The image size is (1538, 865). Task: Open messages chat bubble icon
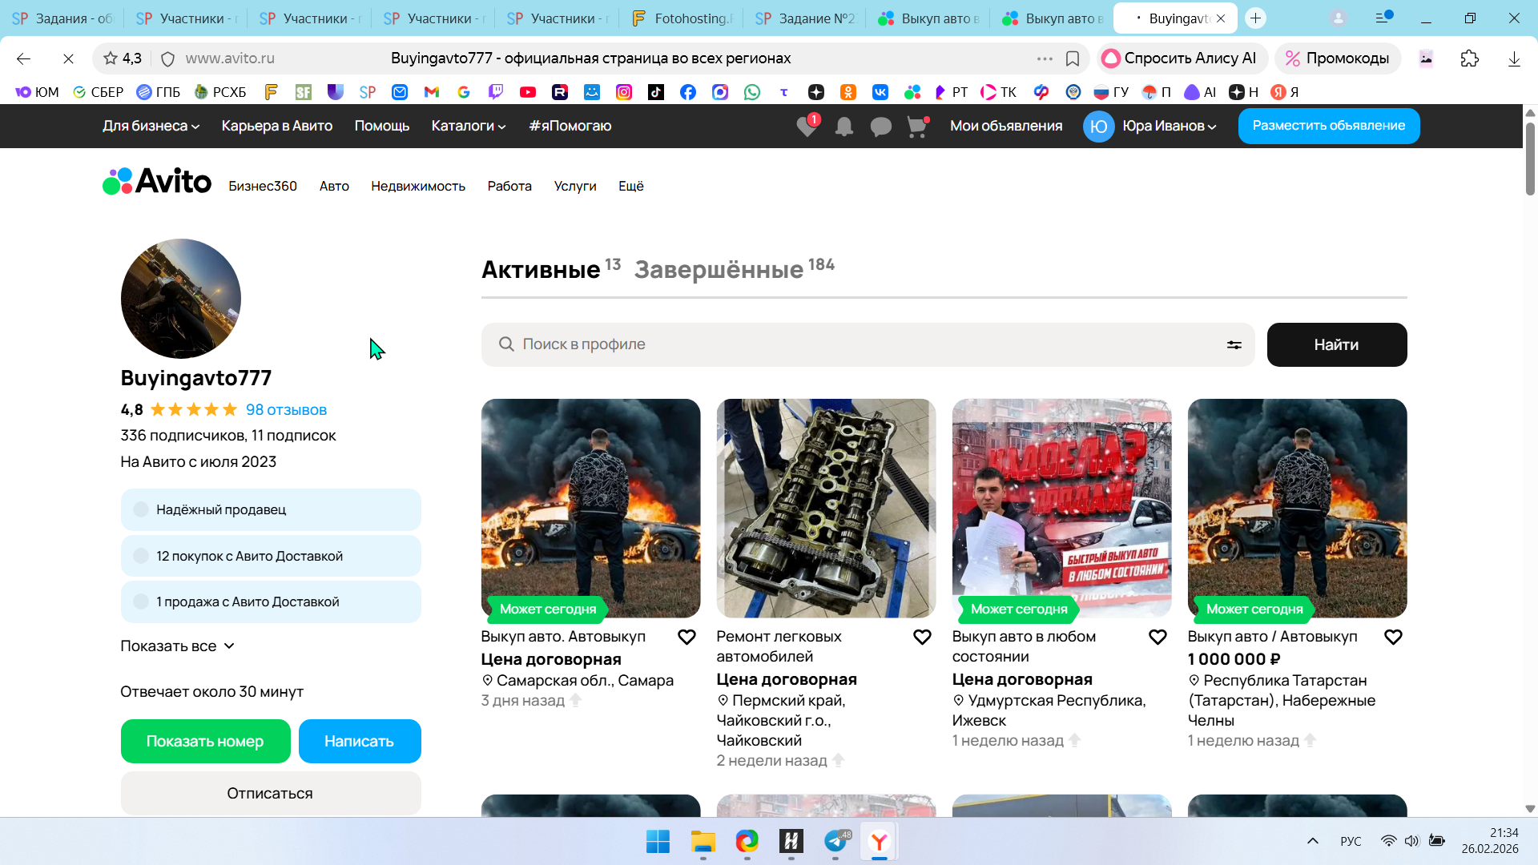point(880,127)
